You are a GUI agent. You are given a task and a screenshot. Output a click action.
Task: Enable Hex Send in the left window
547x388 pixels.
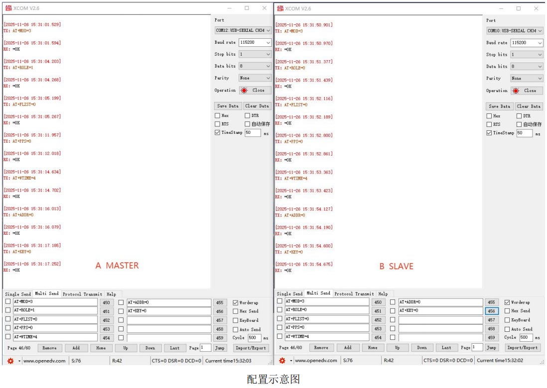point(236,311)
